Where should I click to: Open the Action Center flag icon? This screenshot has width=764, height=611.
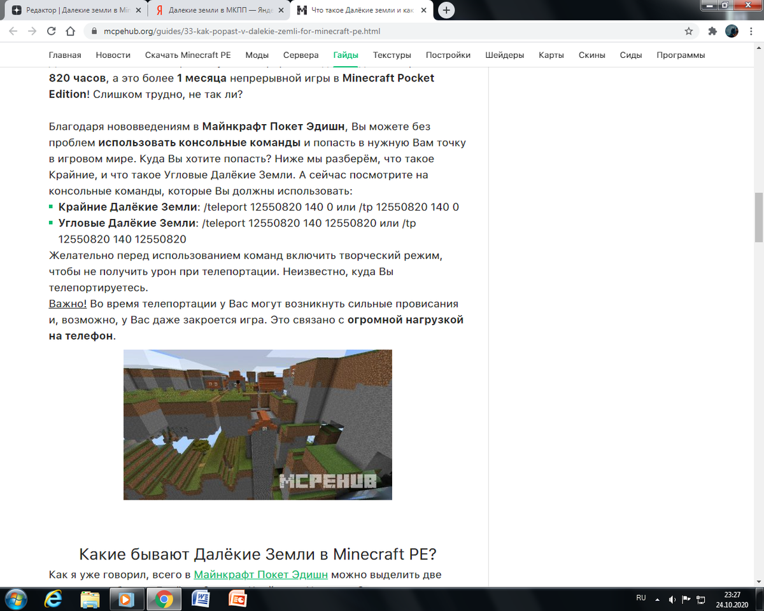686,599
